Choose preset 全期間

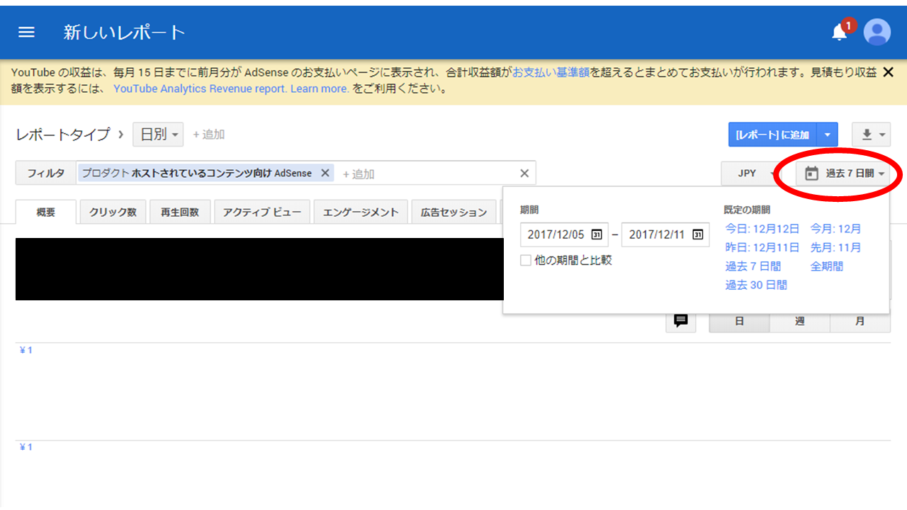pyautogui.click(x=827, y=266)
